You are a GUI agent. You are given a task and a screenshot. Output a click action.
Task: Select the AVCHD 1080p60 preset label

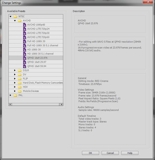coord(36,25)
